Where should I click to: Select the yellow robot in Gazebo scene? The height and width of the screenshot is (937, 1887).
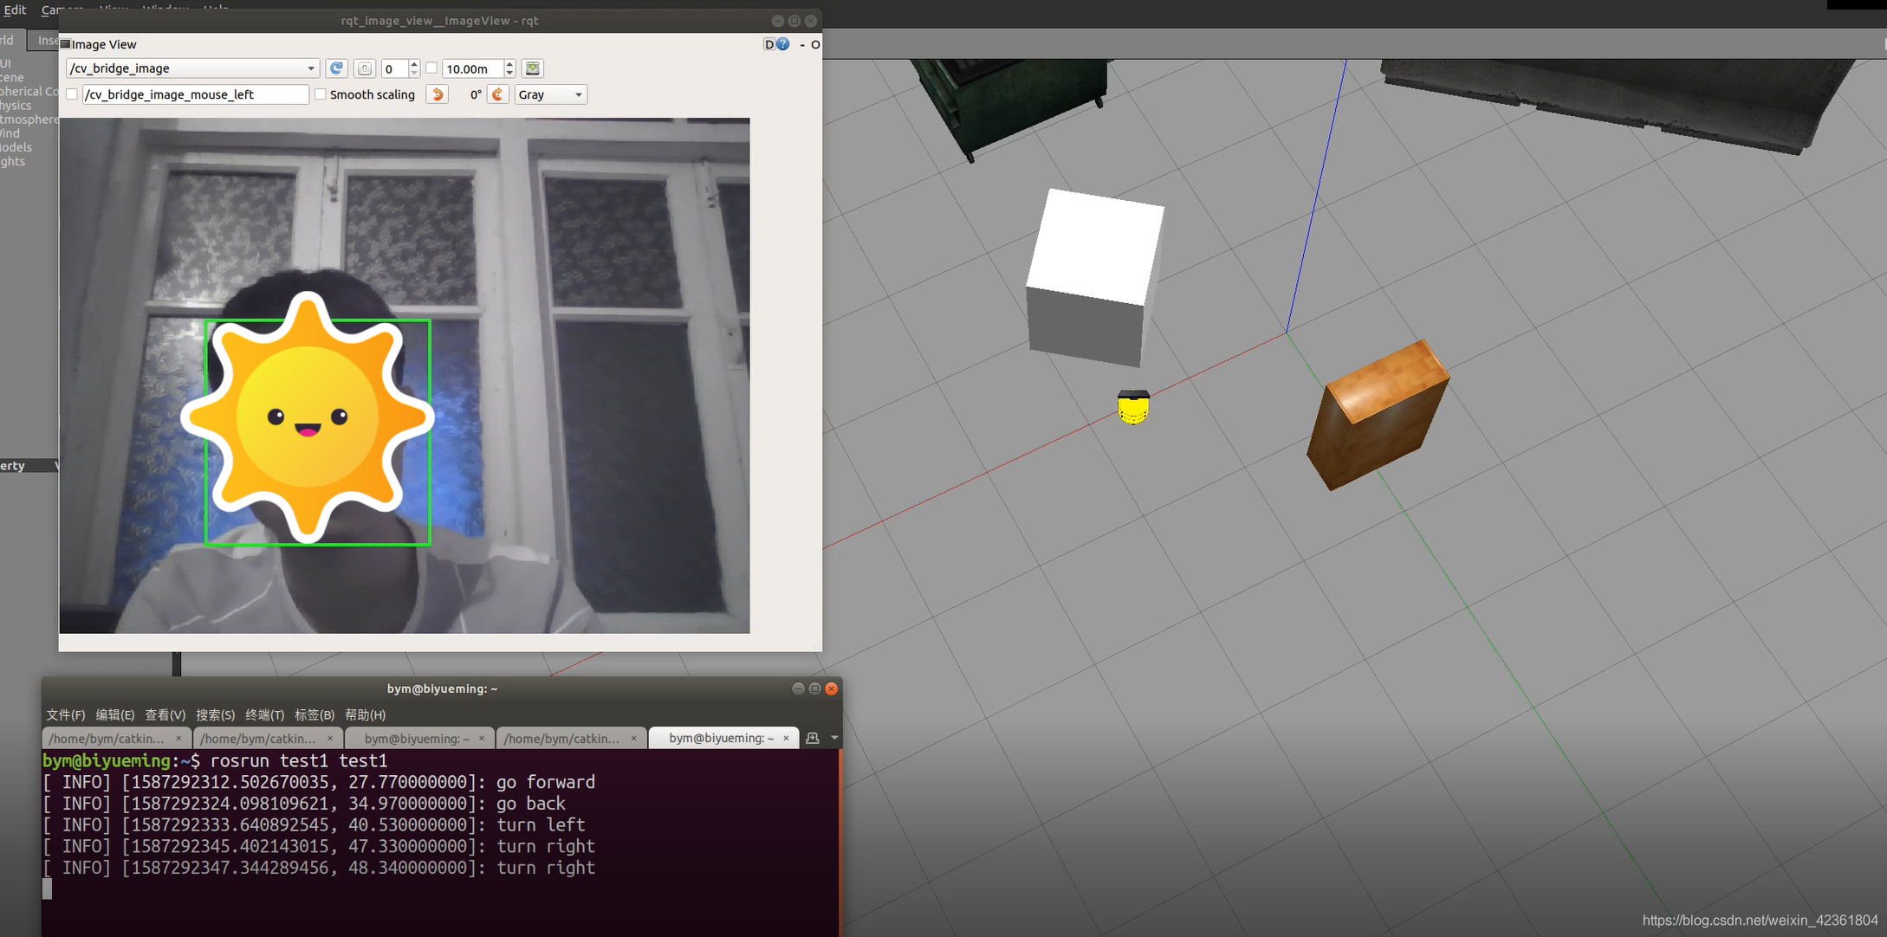(1133, 407)
